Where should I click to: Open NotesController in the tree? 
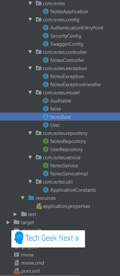pos(67,60)
